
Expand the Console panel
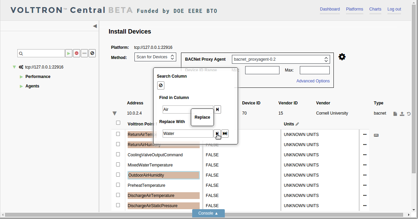[208, 213]
